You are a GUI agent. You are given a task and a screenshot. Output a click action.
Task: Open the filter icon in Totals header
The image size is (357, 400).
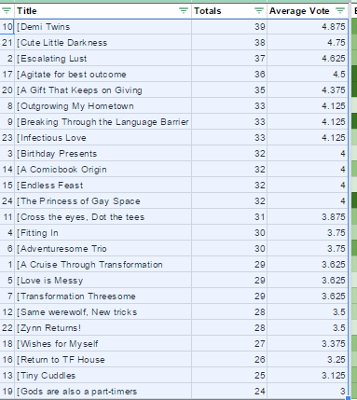pyautogui.click(x=259, y=11)
